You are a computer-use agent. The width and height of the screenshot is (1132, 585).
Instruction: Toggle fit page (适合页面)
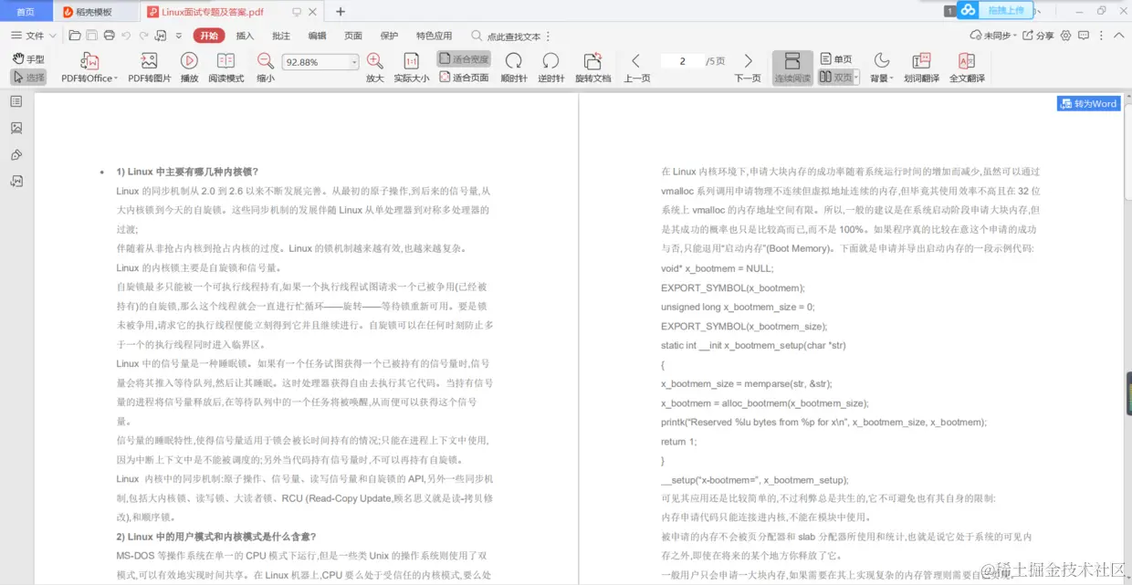[464, 78]
